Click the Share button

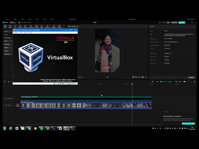pos(174,22)
